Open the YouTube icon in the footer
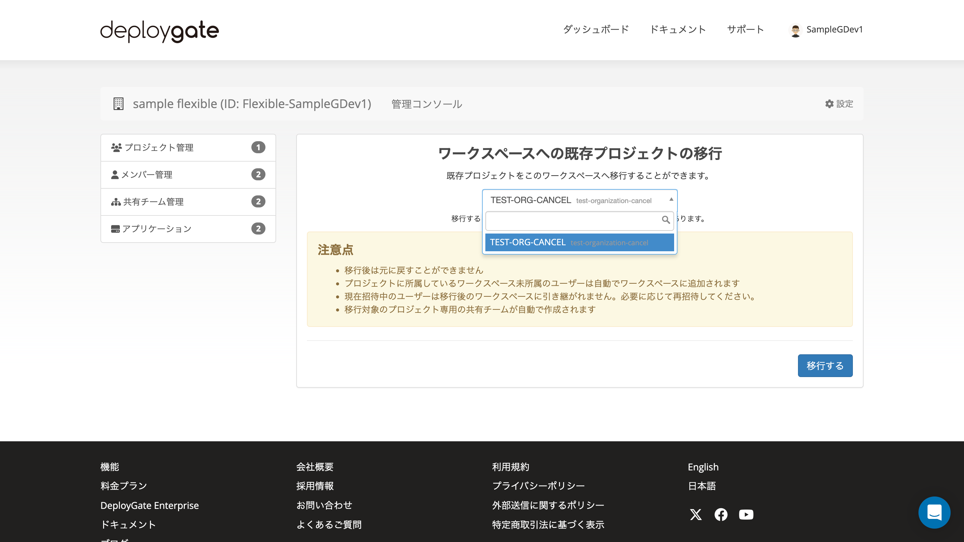Image resolution: width=964 pixels, height=542 pixels. (x=746, y=514)
